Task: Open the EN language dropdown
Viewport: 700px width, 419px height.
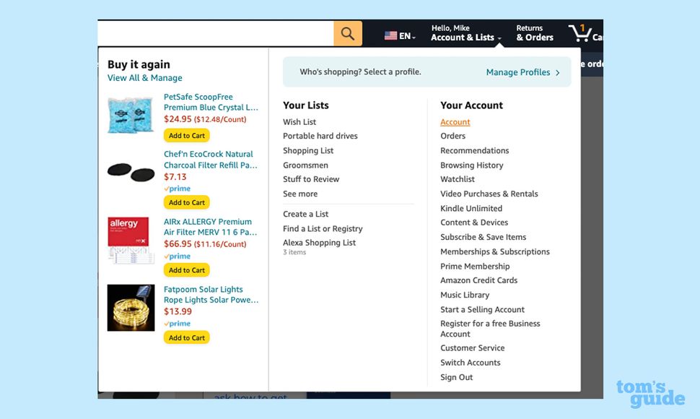Action: tap(400, 34)
